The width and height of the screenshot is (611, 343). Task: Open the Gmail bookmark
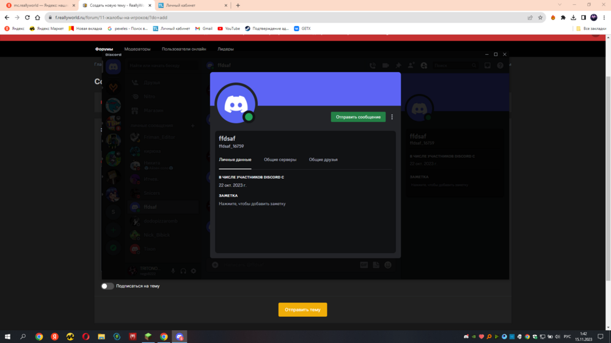click(x=204, y=29)
